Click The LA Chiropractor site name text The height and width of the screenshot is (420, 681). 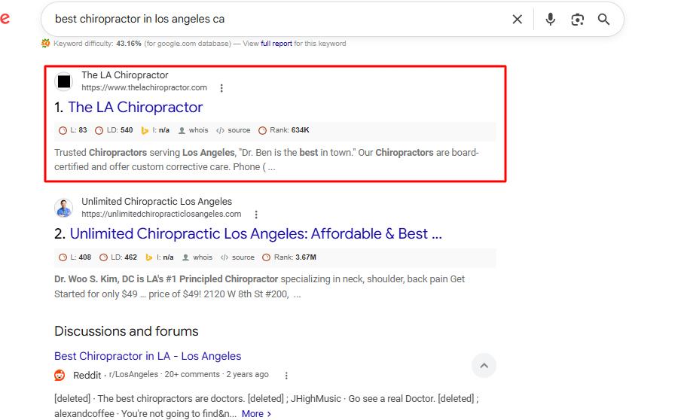coord(124,75)
